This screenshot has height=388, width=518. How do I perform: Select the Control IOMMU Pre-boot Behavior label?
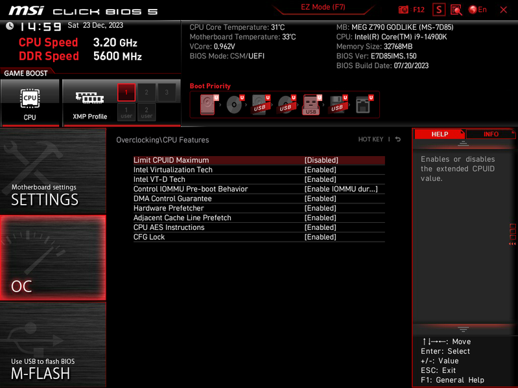point(191,188)
